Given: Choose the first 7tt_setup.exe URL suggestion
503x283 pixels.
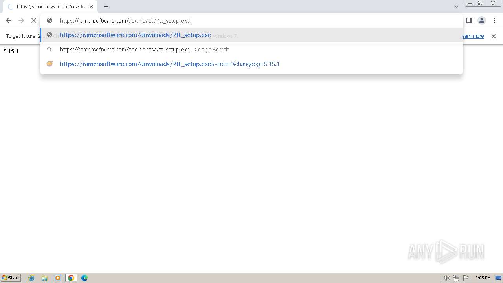Looking at the screenshot, I should tap(251, 35).
